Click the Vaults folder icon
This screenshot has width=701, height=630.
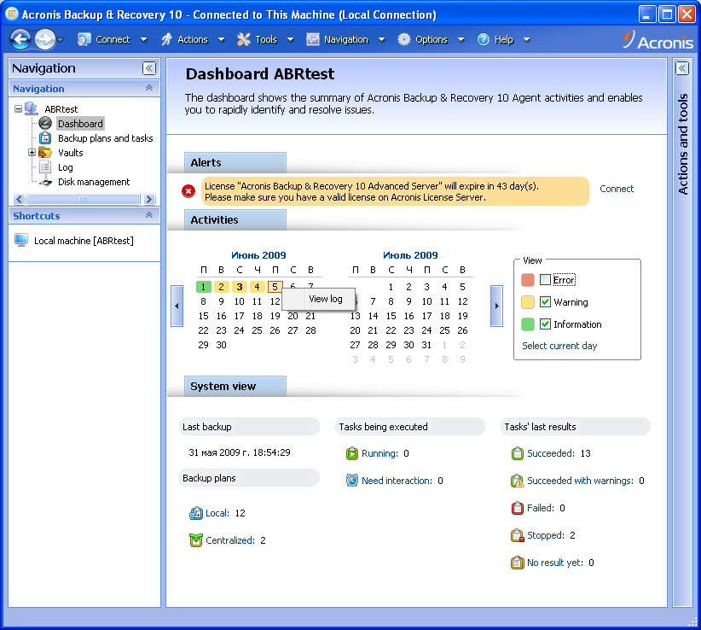pyautogui.click(x=44, y=153)
